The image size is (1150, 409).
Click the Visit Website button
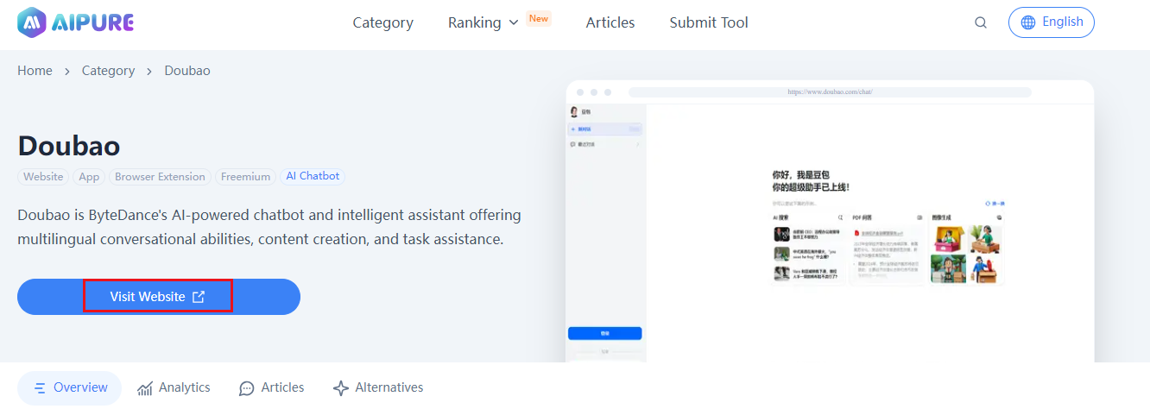tap(159, 297)
